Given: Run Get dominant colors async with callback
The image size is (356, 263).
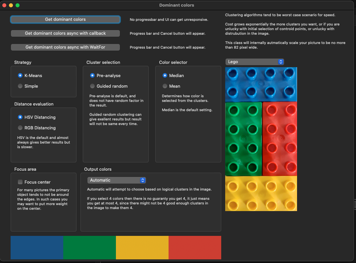Looking at the screenshot, I should click(x=65, y=33).
